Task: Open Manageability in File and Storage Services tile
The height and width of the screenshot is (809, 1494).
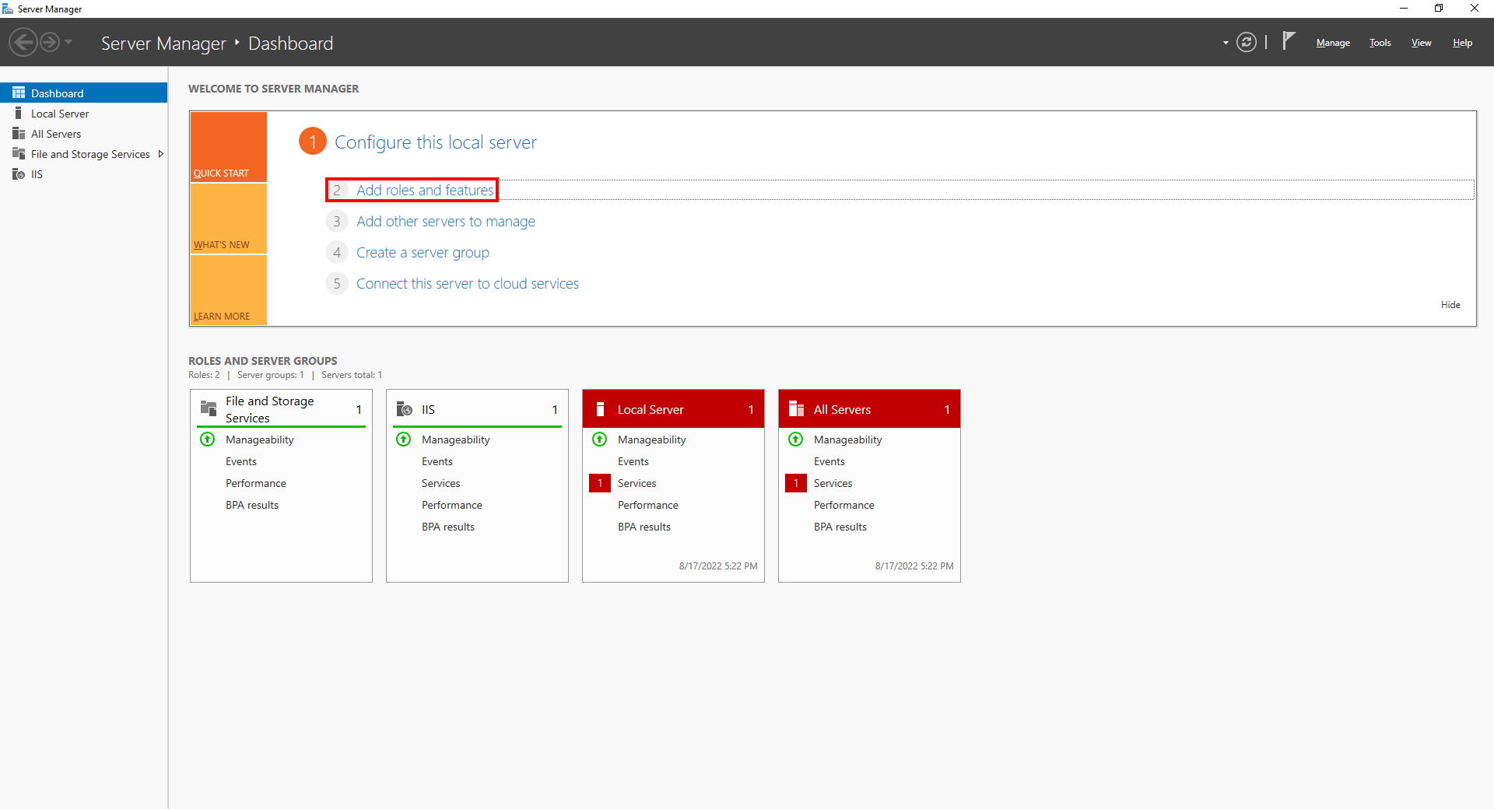Action: pos(260,440)
